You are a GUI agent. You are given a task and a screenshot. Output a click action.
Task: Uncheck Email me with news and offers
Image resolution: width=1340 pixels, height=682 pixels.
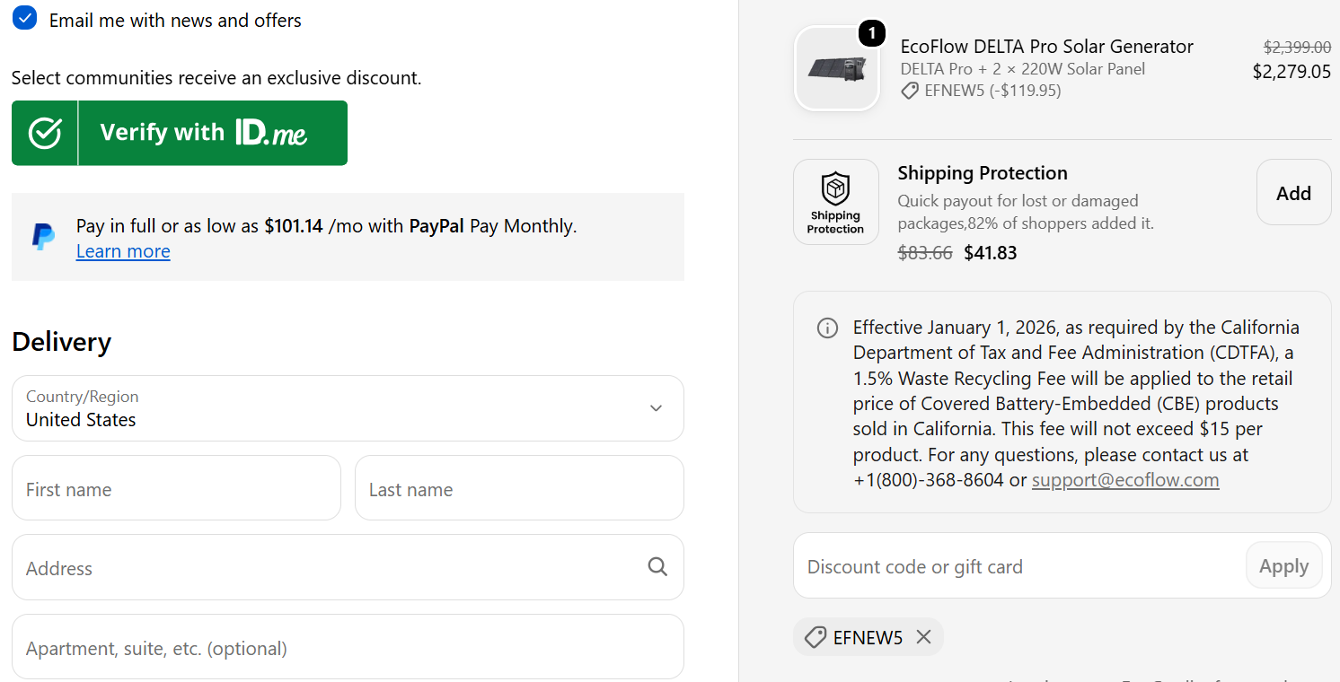click(24, 19)
